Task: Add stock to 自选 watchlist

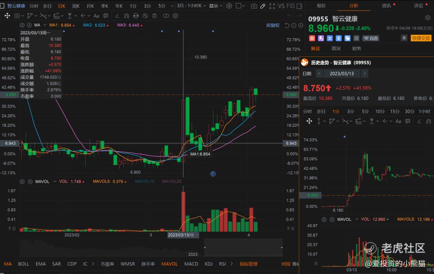Action: tap(371, 38)
